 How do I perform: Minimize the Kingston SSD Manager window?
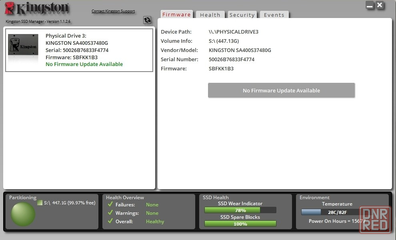click(x=370, y=6)
